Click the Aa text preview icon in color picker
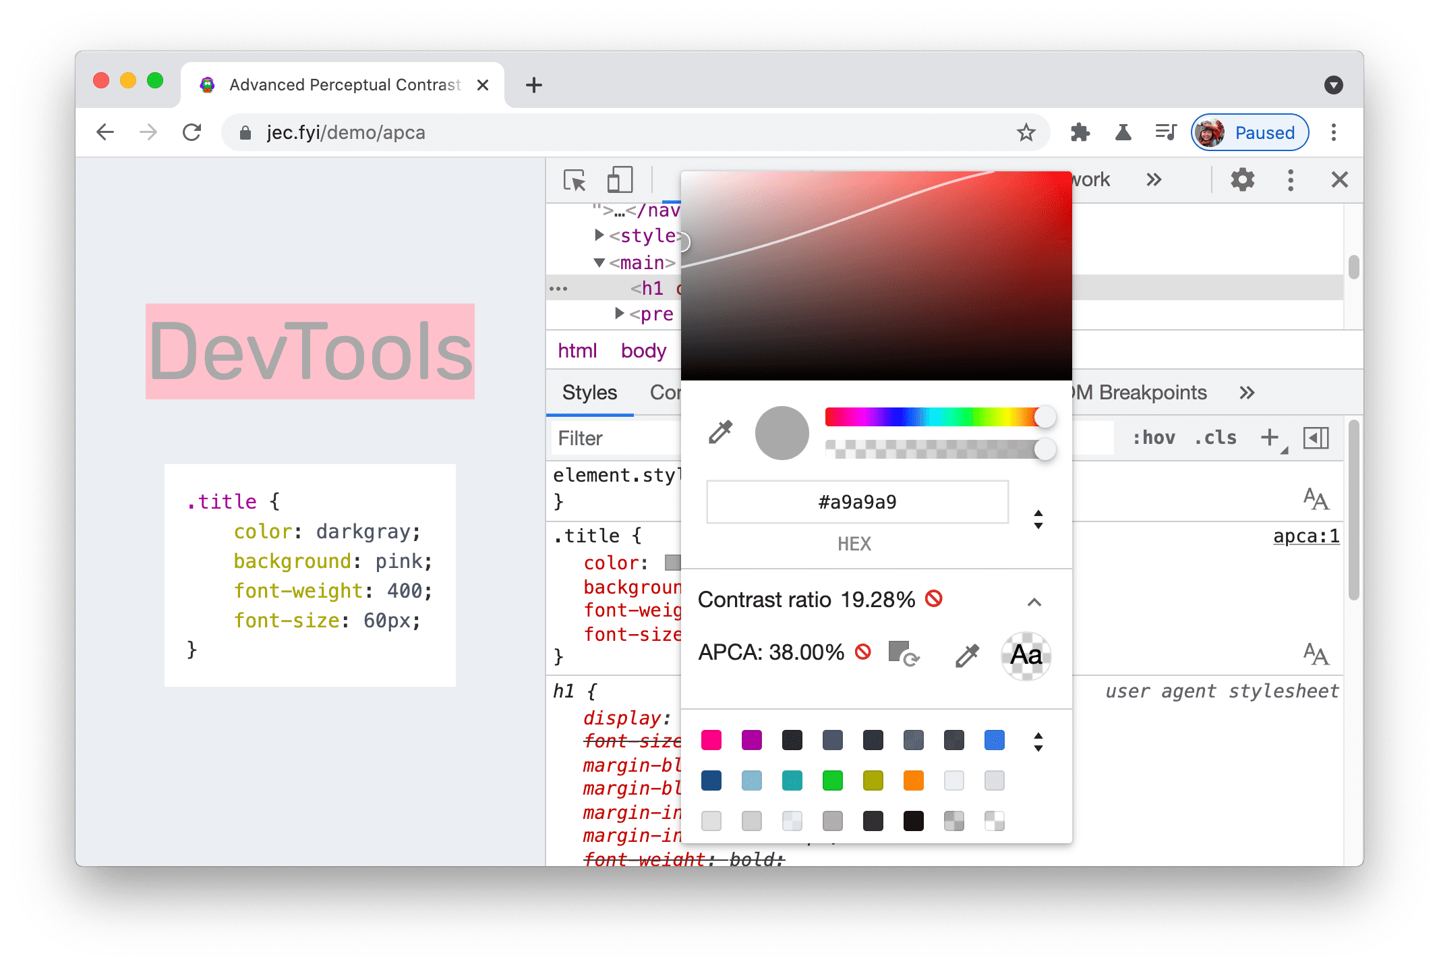The height and width of the screenshot is (966, 1439). click(x=1024, y=654)
